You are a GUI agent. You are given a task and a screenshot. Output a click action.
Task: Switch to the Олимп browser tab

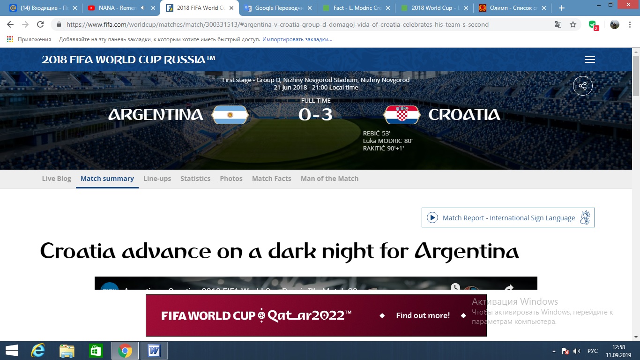[x=512, y=8]
